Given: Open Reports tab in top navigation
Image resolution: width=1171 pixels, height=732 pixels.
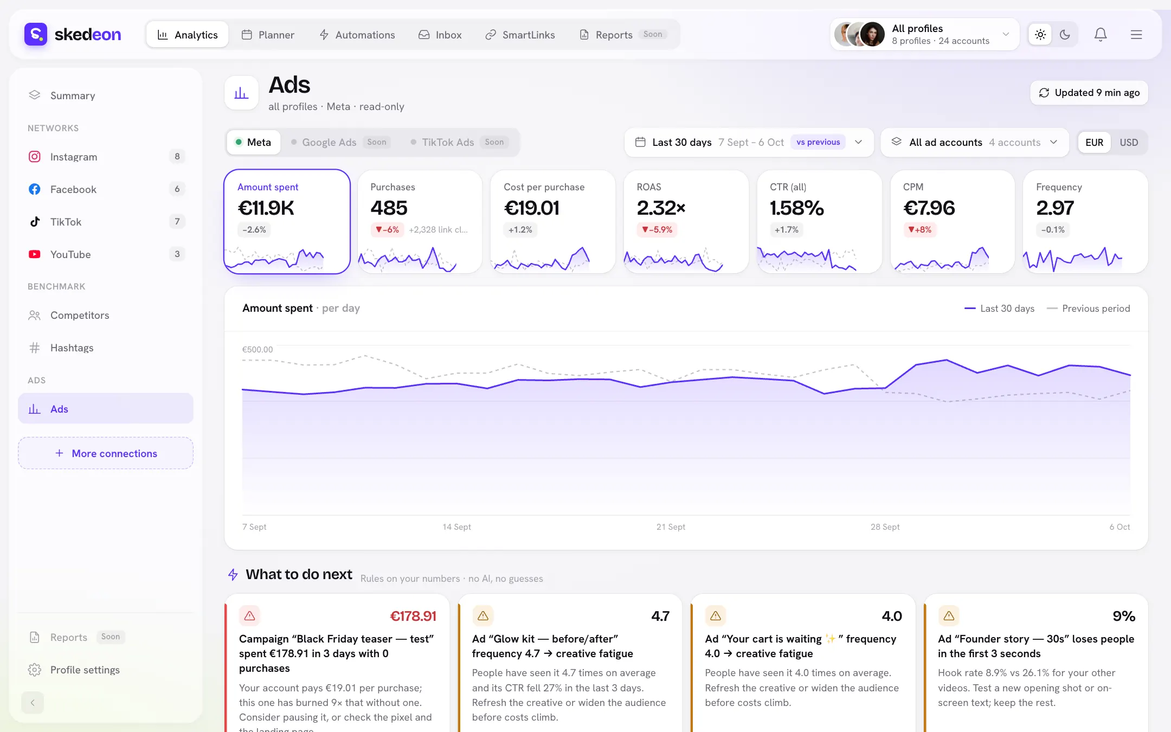Looking at the screenshot, I should [x=623, y=35].
